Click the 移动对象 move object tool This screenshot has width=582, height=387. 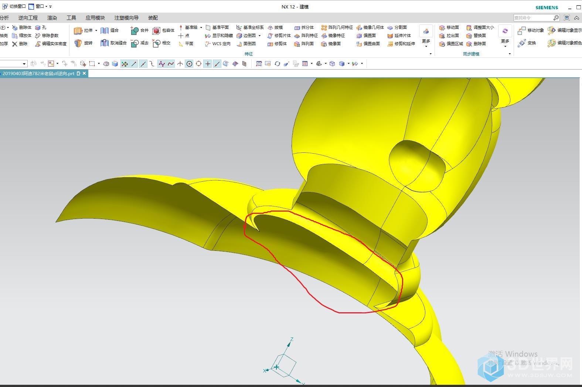[531, 30]
